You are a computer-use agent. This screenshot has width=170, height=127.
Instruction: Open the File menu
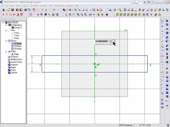[2, 6]
